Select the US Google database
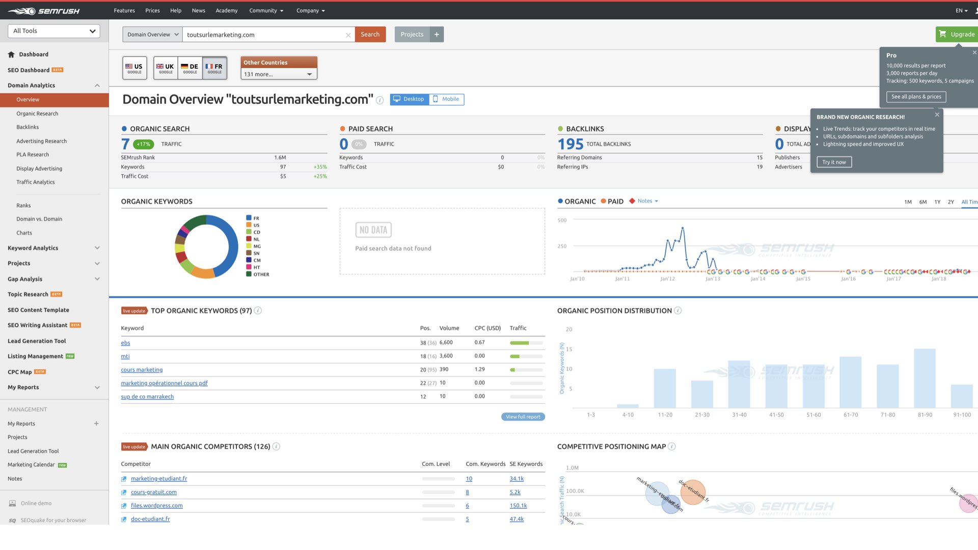This screenshot has height=550, width=978. (134, 68)
